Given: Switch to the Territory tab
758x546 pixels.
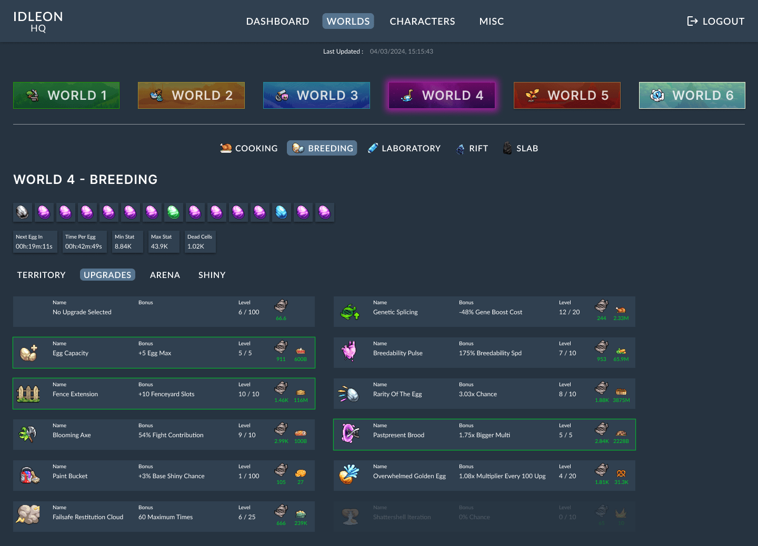Looking at the screenshot, I should click(42, 275).
